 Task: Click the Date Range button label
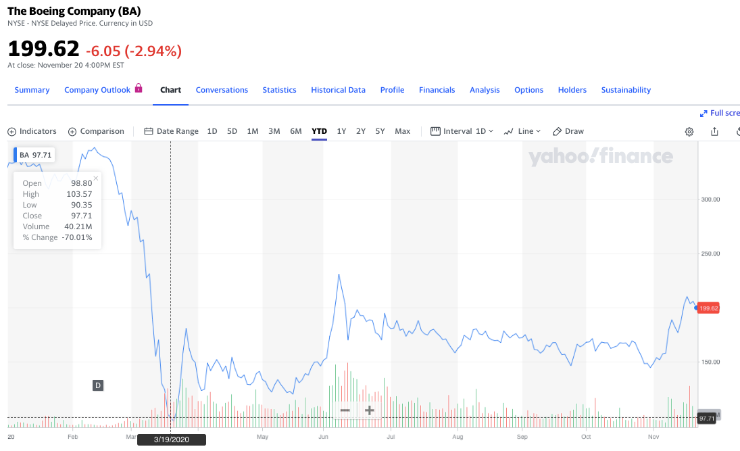(178, 131)
